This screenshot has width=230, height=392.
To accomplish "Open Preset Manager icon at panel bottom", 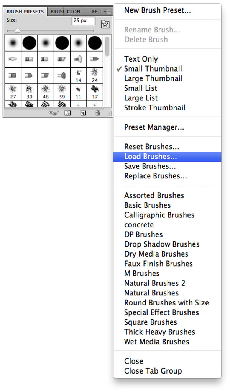I will point(67,113).
